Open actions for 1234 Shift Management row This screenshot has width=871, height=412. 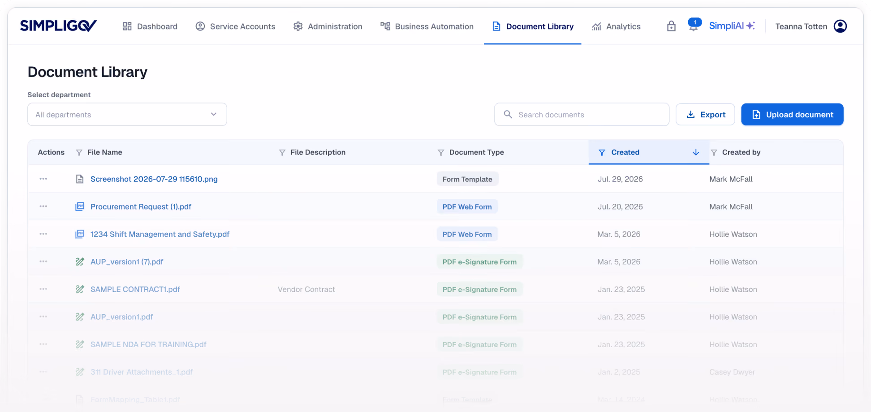tap(43, 234)
